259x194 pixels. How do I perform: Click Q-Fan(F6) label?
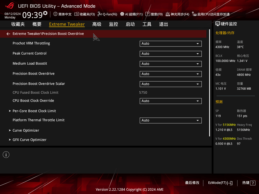(x=110, y=14)
